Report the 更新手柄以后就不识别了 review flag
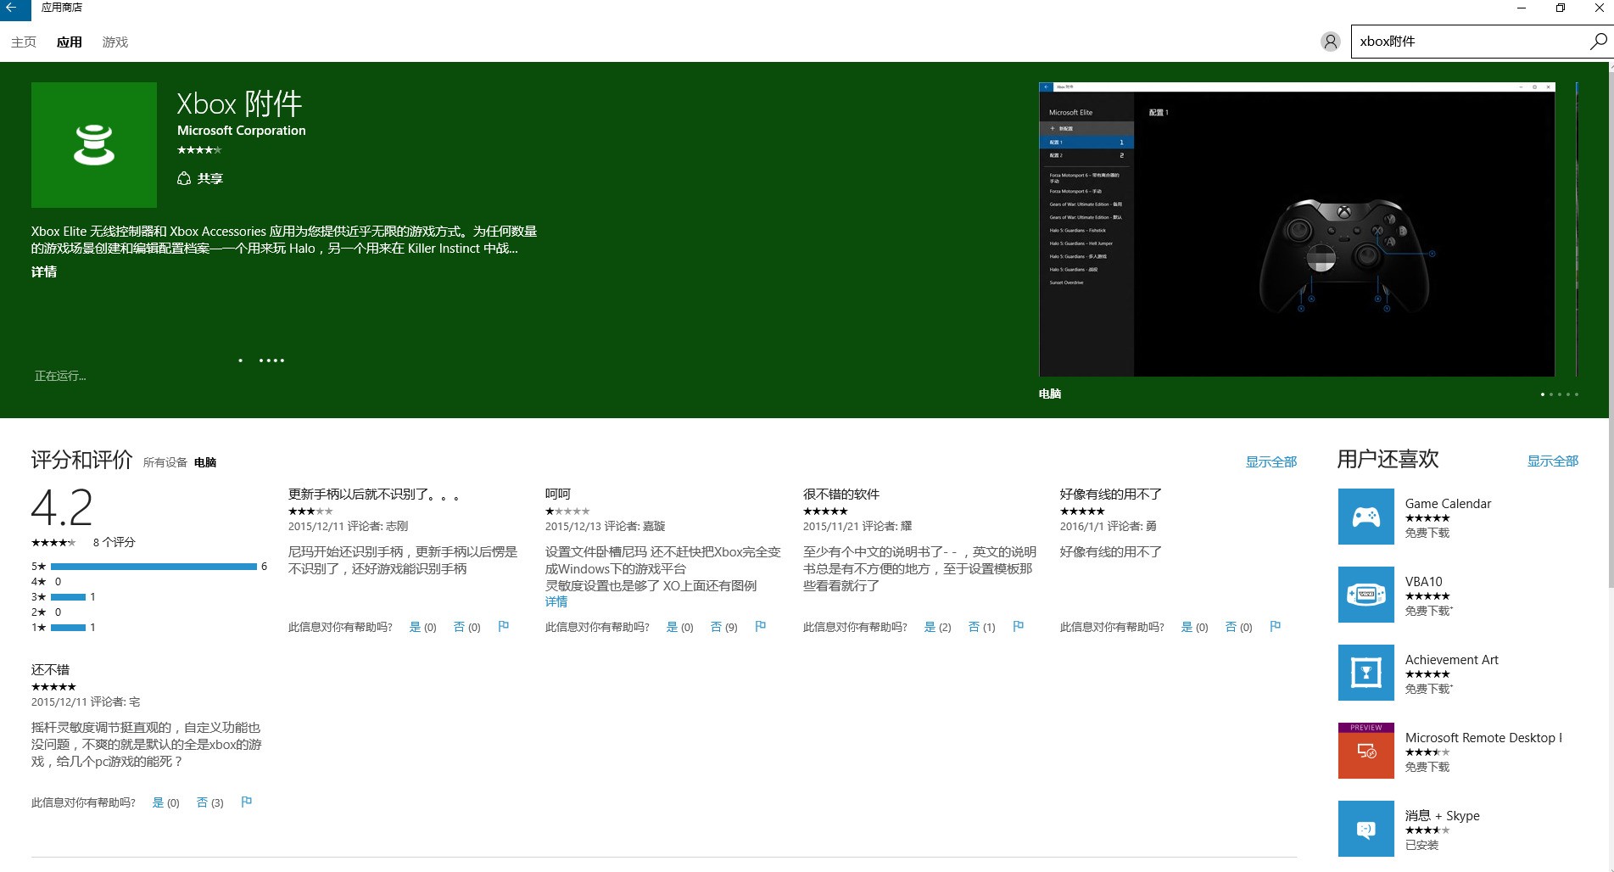This screenshot has width=1614, height=872. tap(503, 626)
